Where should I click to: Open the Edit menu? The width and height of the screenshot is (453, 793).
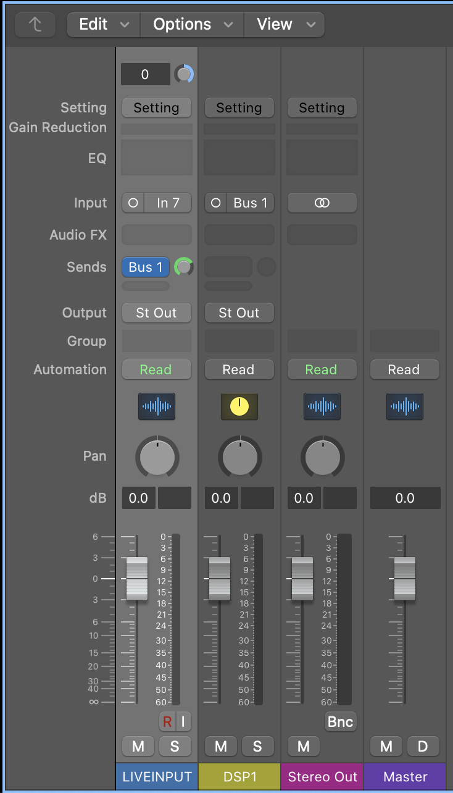(103, 25)
